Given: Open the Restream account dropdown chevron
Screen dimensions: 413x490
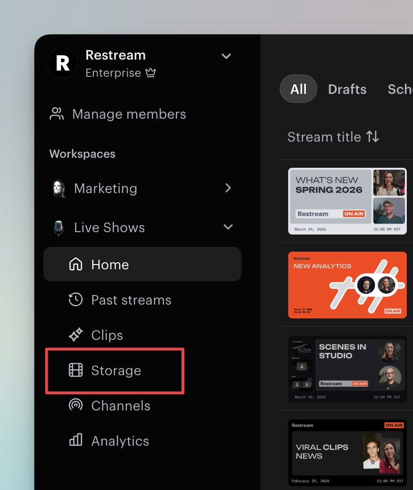Looking at the screenshot, I should coord(226,56).
